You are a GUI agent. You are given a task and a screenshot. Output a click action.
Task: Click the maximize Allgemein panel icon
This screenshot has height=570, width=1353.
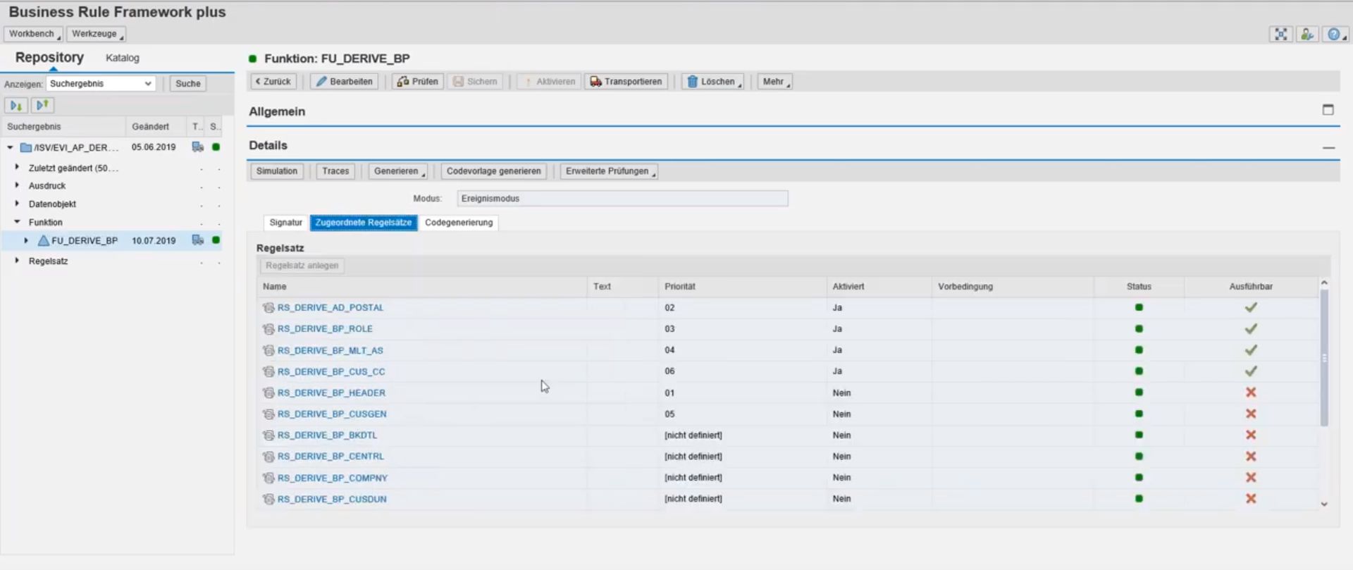1328,109
